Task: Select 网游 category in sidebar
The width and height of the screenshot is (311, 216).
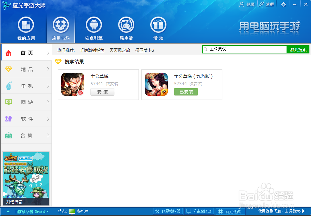Action: pyautogui.click(x=26, y=102)
